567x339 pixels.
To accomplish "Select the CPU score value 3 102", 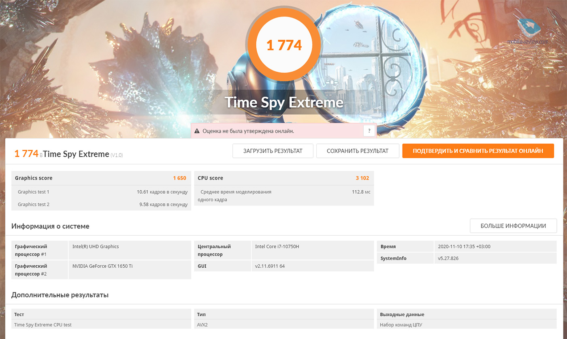I will (x=362, y=178).
